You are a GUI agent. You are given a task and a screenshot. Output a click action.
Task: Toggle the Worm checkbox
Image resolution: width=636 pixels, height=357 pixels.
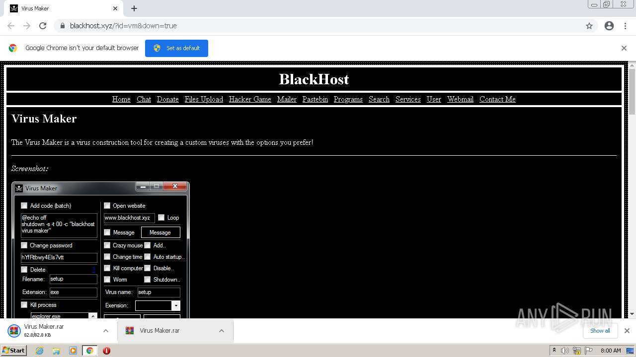pyautogui.click(x=107, y=279)
